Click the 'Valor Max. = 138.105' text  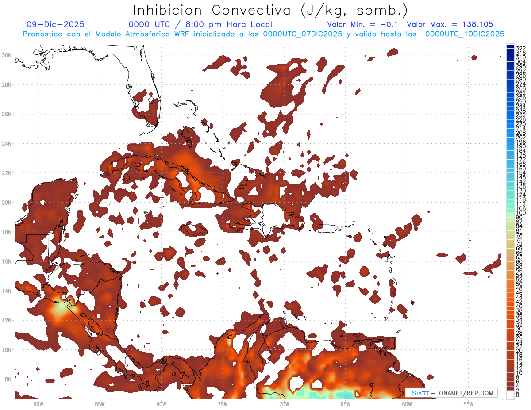(x=450, y=24)
